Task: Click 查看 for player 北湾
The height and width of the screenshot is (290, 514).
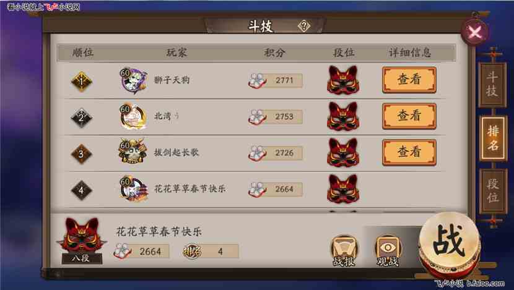Action: 409,116
